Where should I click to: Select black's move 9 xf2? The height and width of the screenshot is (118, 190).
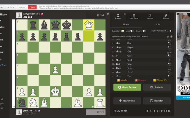(x=129, y=60)
